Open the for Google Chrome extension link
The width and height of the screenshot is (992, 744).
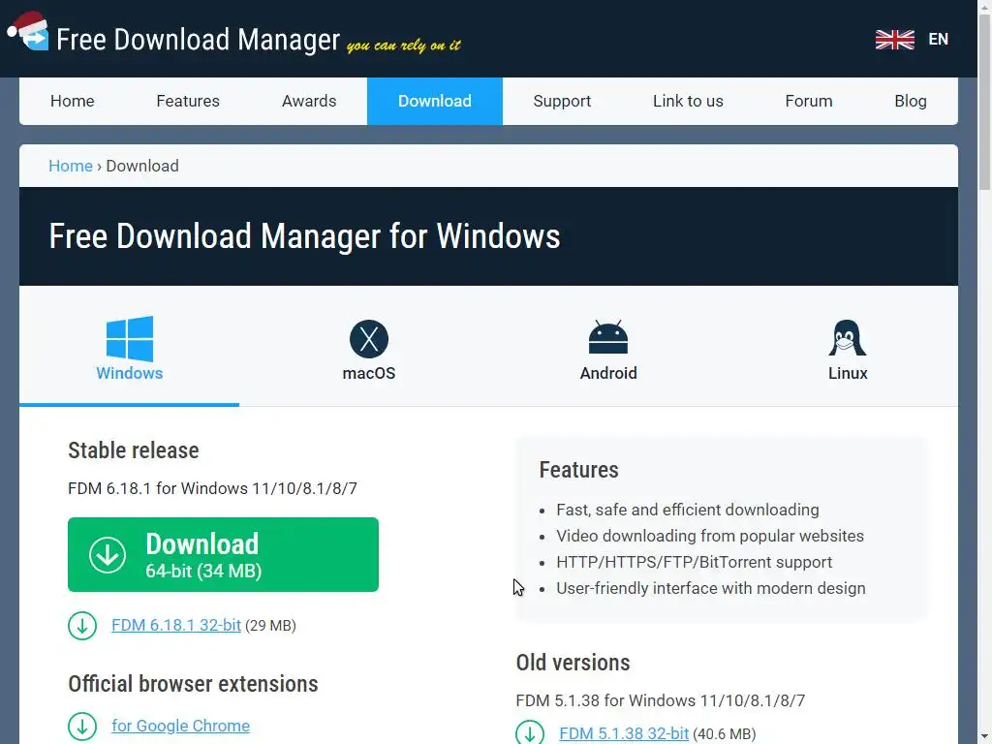(x=180, y=726)
